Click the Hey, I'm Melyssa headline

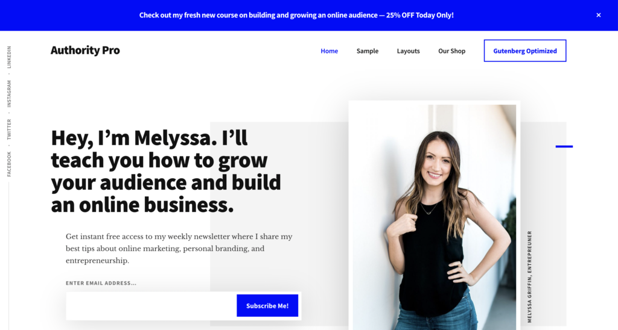166,171
